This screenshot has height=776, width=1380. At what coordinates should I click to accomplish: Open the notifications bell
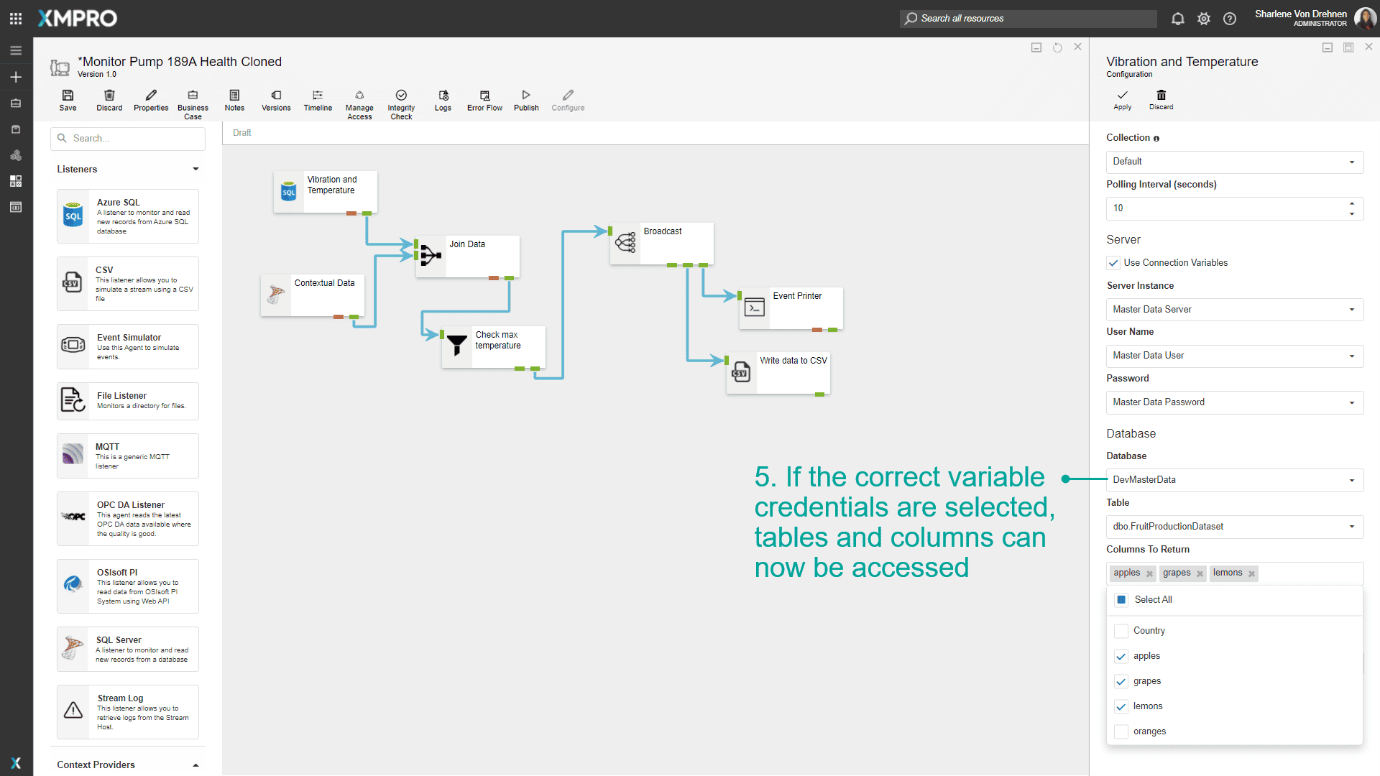pos(1177,19)
